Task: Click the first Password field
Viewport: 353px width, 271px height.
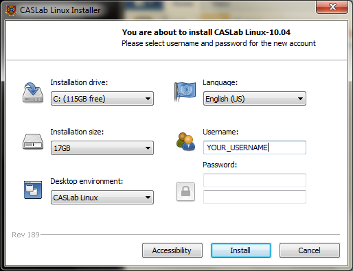Action: [x=255, y=180]
